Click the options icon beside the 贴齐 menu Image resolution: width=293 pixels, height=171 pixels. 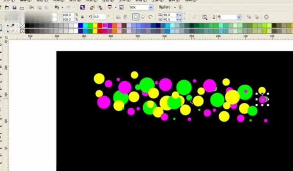coord(181,8)
